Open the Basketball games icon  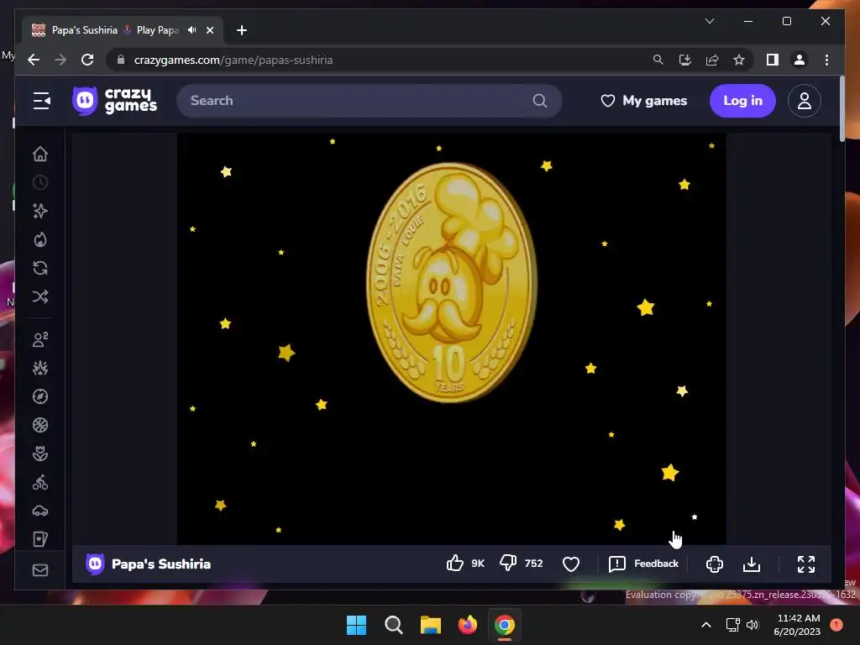click(x=40, y=425)
